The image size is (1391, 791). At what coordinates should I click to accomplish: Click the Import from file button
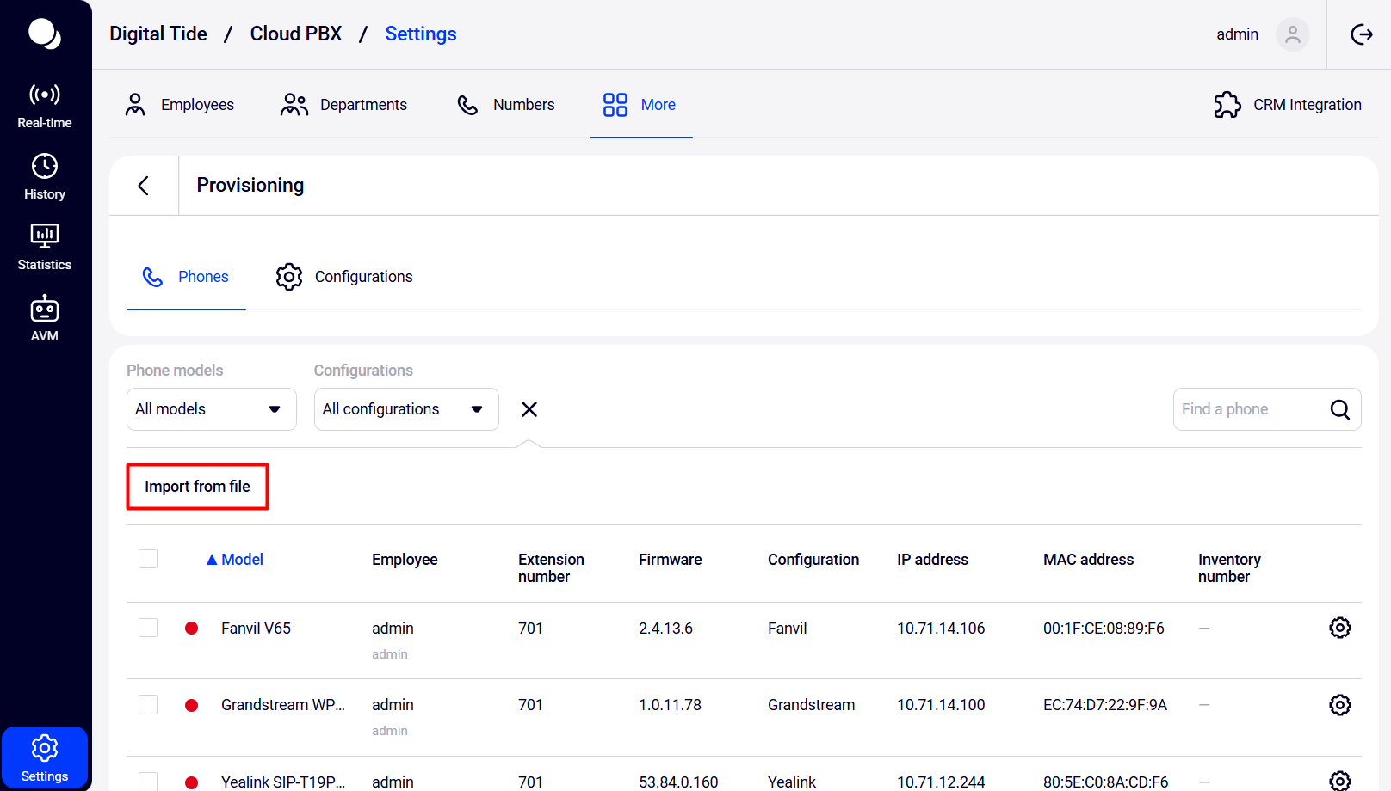coord(197,487)
